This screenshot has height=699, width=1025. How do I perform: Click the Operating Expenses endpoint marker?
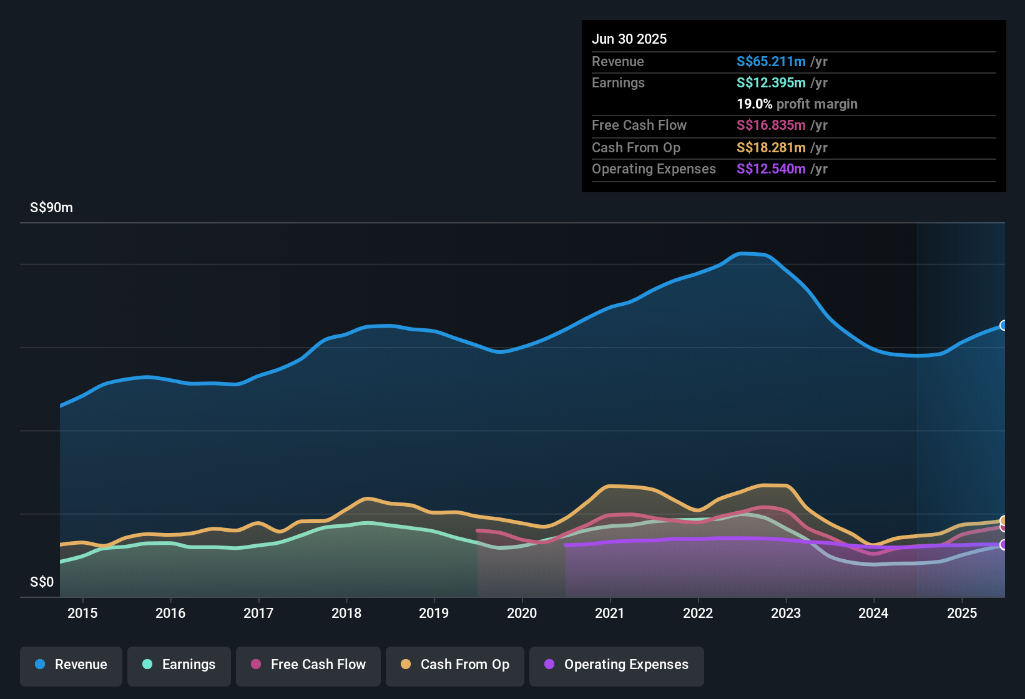click(1003, 545)
